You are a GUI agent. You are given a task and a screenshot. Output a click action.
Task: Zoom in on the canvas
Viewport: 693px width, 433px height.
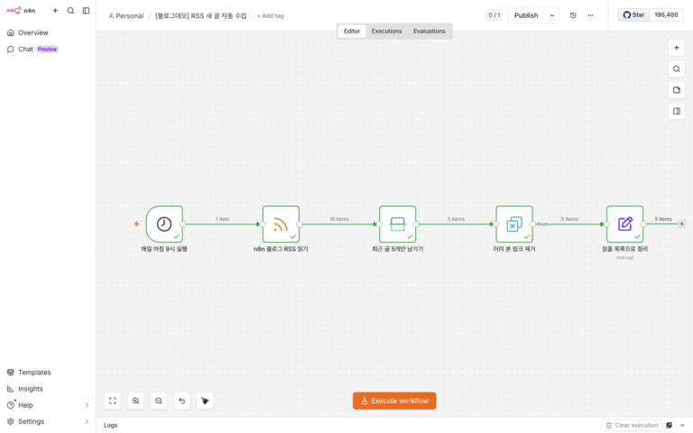click(x=135, y=401)
